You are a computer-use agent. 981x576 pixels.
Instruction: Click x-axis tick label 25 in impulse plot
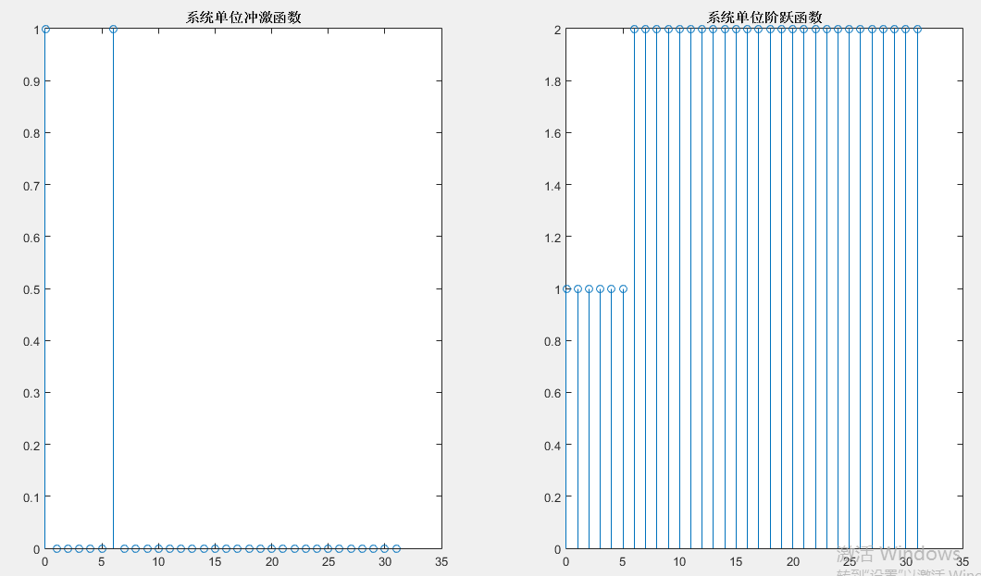click(x=329, y=562)
